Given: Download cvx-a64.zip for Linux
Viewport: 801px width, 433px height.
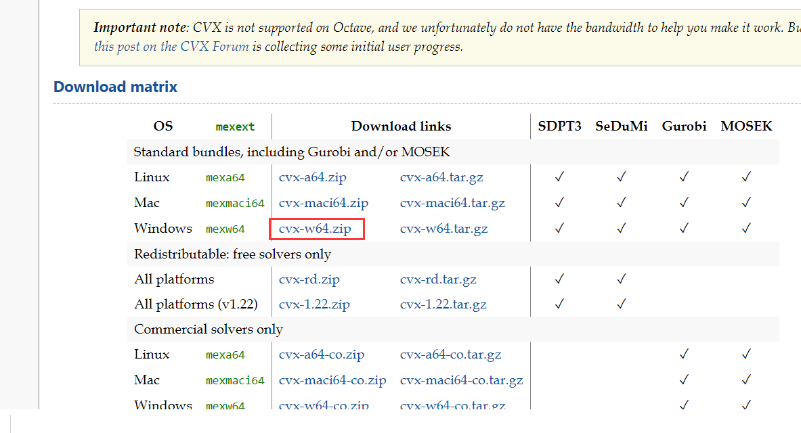Looking at the screenshot, I should [312, 177].
